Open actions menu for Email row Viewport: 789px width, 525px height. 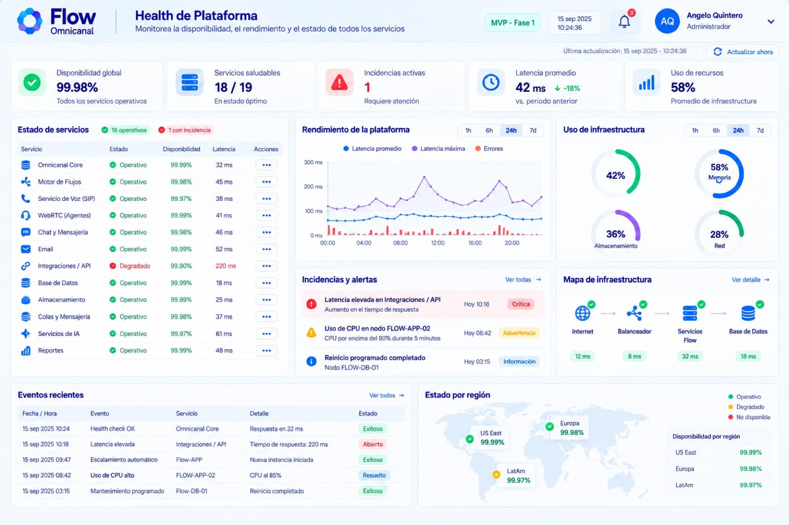tap(266, 249)
